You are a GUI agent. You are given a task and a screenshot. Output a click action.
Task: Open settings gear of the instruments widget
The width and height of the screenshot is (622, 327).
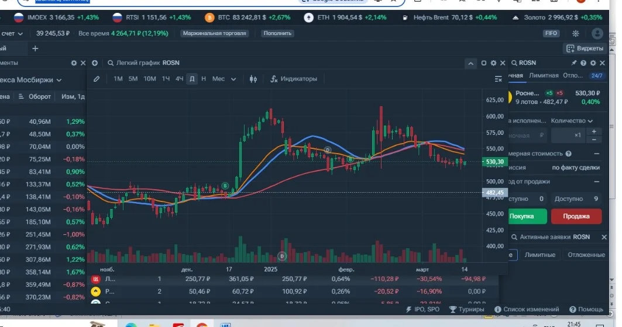pyautogui.click(x=74, y=63)
